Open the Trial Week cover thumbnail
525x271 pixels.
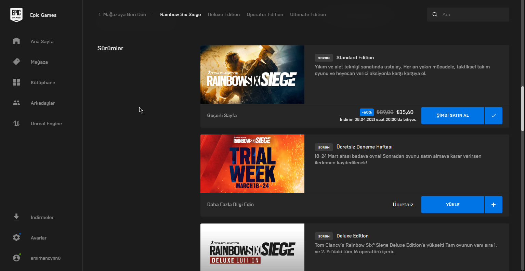(x=252, y=164)
